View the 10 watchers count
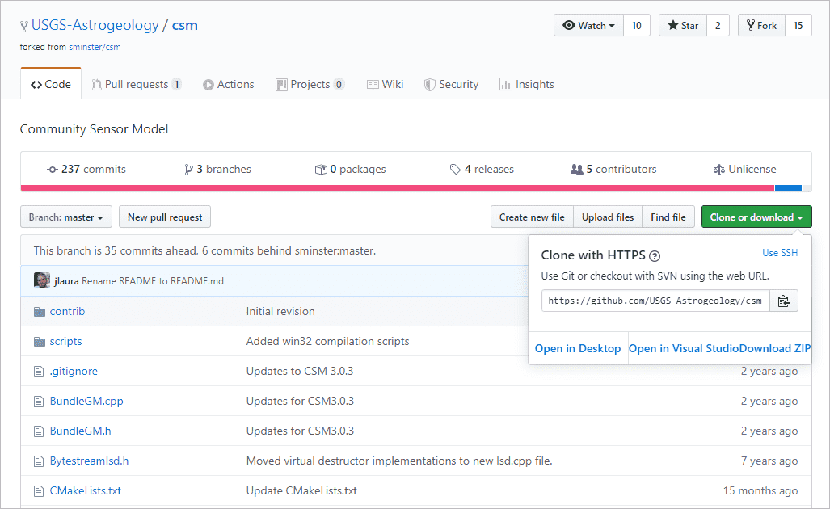This screenshot has width=830, height=509. (x=637, y=25)
